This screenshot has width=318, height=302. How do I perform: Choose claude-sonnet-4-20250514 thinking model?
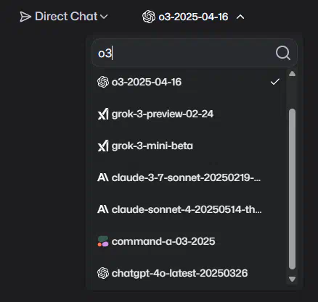click(x=188, y=209)
